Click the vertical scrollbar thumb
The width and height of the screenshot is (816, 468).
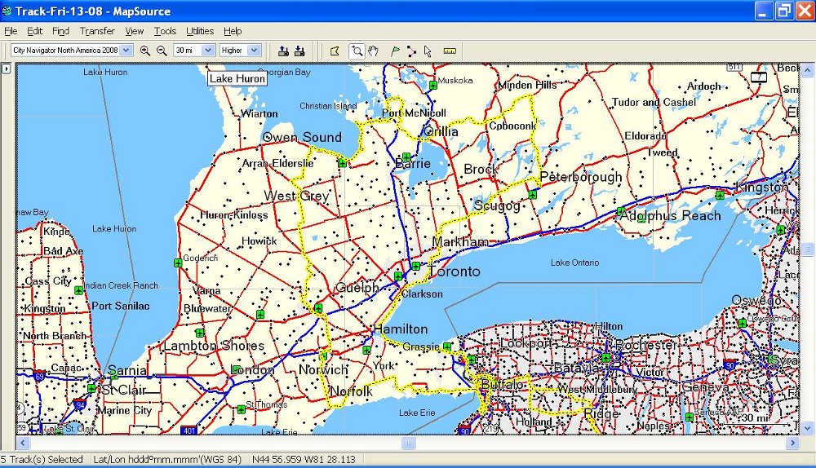click(x=808, y=249)
